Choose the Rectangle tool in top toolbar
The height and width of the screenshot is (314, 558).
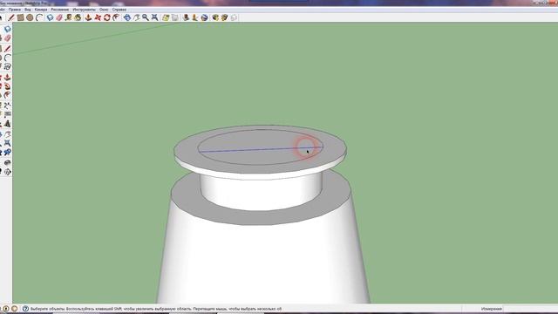[21, 17]
